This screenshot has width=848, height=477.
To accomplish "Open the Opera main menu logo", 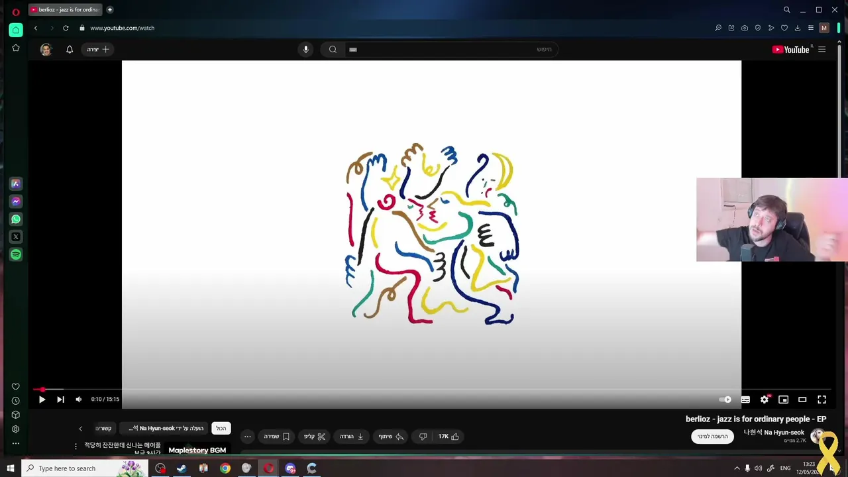I will (x=16, y=11).
